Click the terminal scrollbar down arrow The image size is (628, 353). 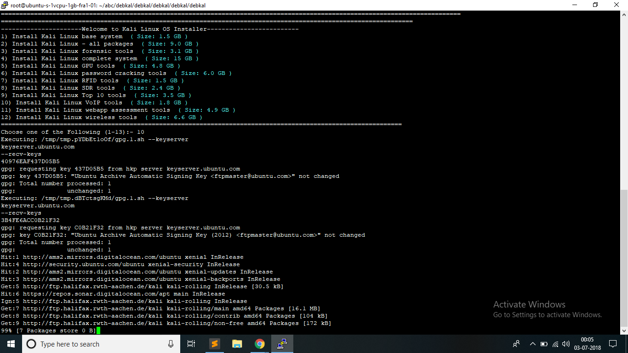624,330
